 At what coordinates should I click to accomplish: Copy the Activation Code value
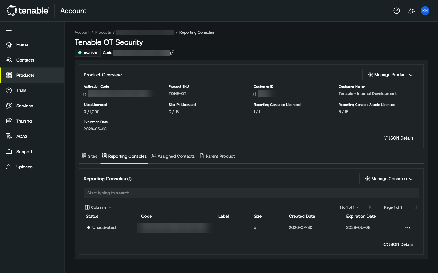point(85,94)
